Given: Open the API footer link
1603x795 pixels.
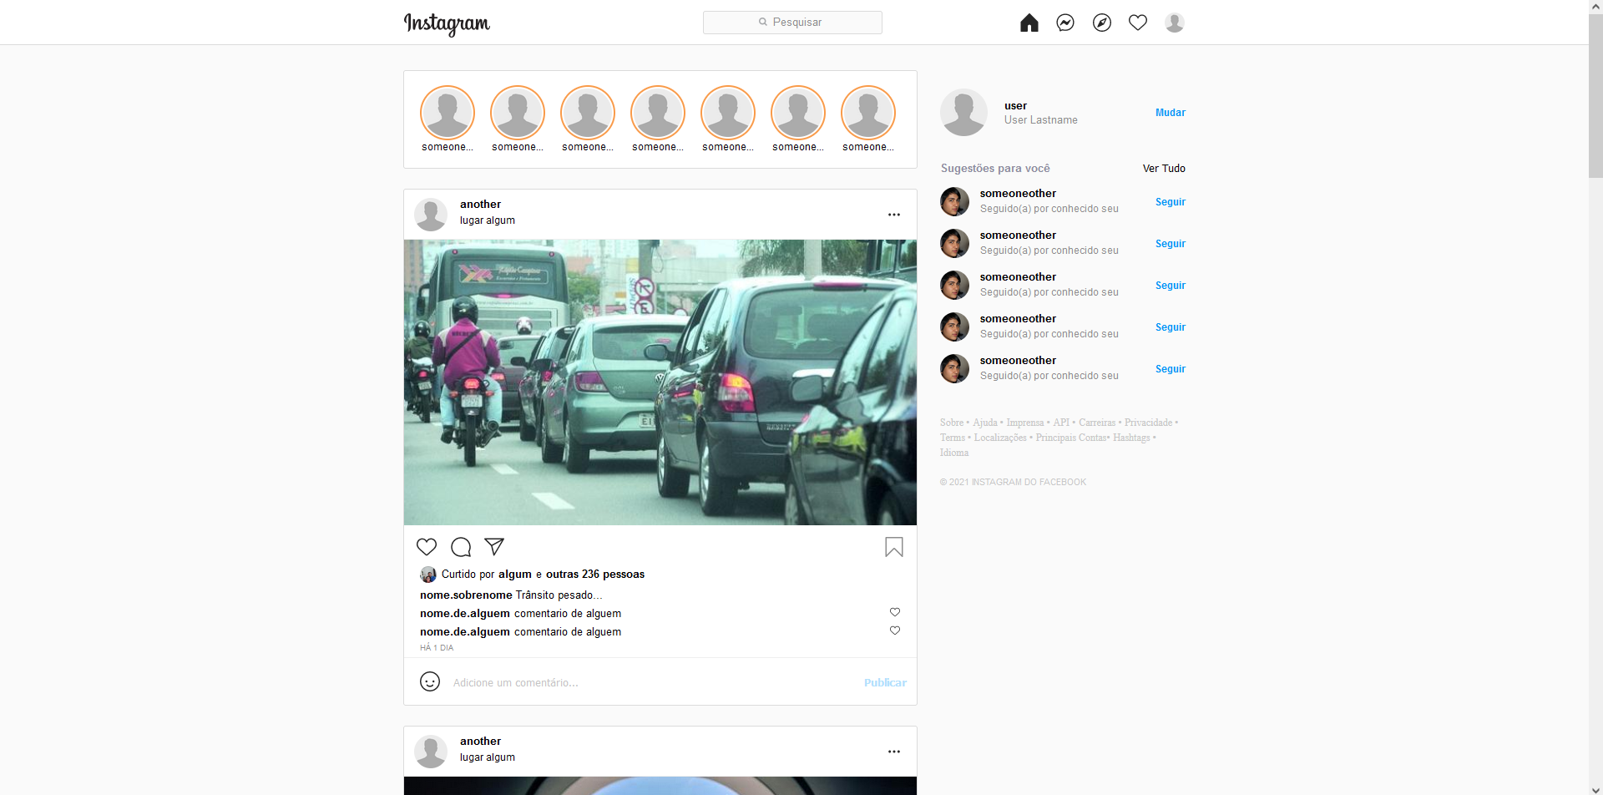Looking at the screenshot, I should coord(1061,423).
